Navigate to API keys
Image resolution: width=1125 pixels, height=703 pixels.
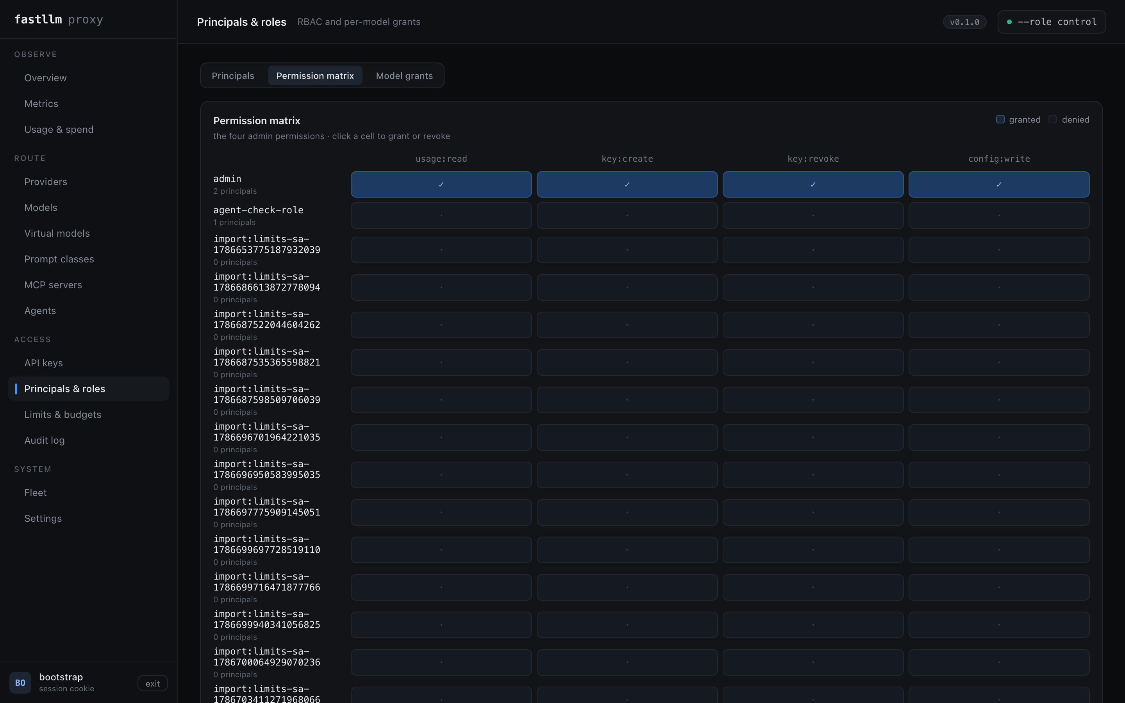click(89, 363)
